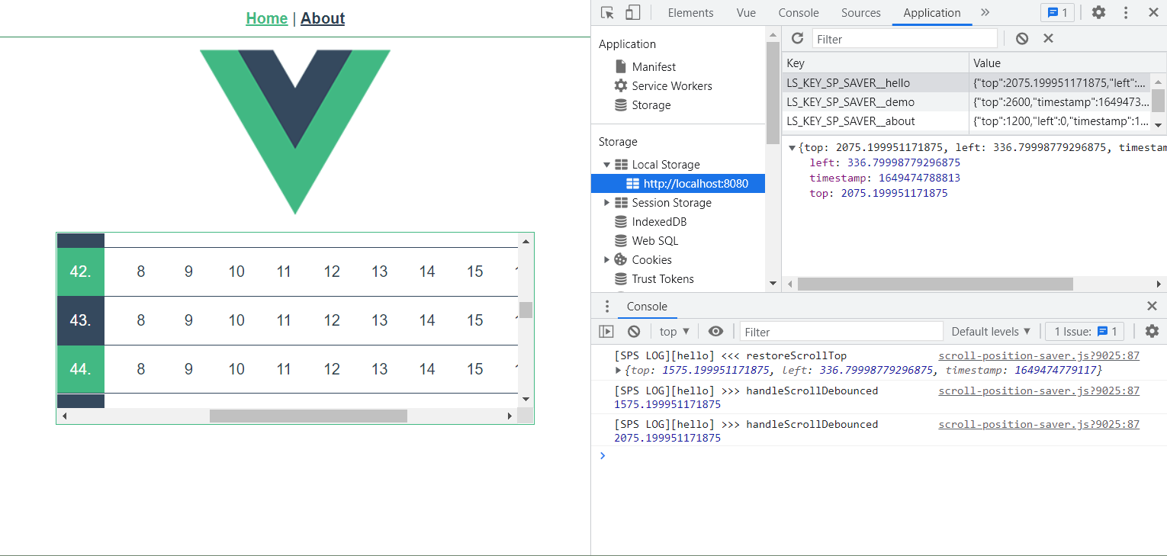1167x556 pixels.
Task: Open the JavaScript context 'top' dropdown
Action: click(x=674, y=331)
